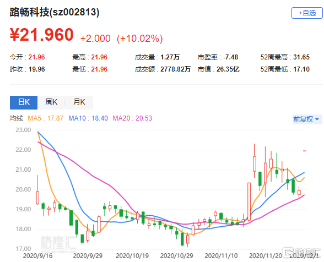Screen dimensions: 324x262
Task: Click the 最高 high value 21.96
Action: [x=99, y=57]
